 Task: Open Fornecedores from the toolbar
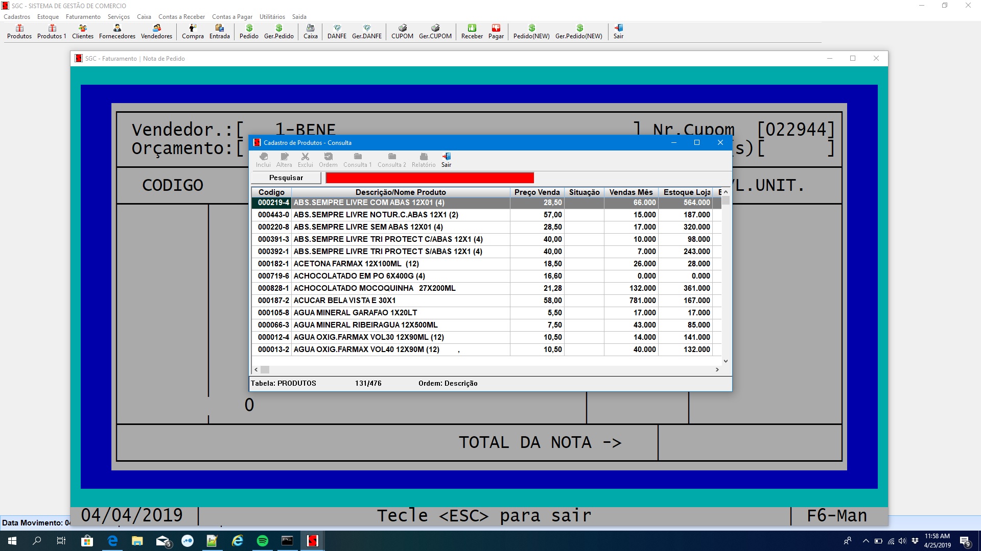pyautogui.click(x=117, y=31)
